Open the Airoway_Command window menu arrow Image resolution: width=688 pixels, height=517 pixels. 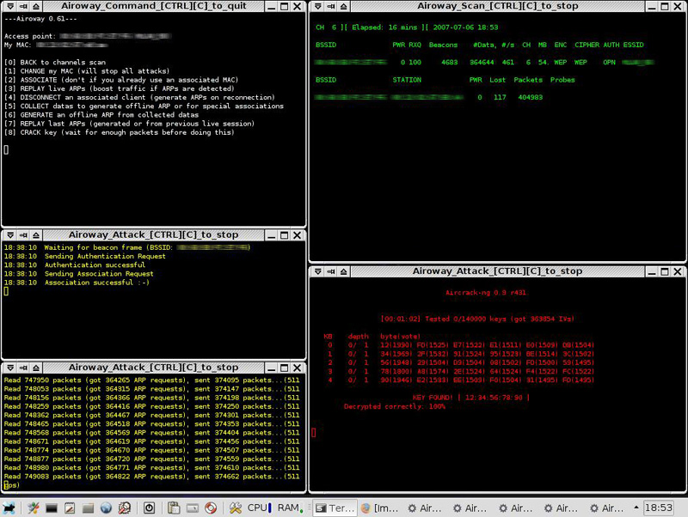coord(10,6)
